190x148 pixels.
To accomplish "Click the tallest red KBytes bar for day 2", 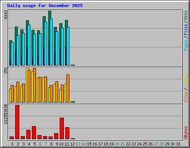I will tap(17, 122).
